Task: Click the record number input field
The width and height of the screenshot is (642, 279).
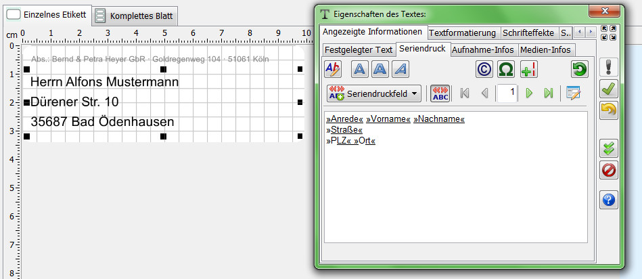Action: (506, 93)
